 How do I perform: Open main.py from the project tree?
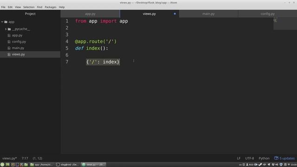coord(18,48)
